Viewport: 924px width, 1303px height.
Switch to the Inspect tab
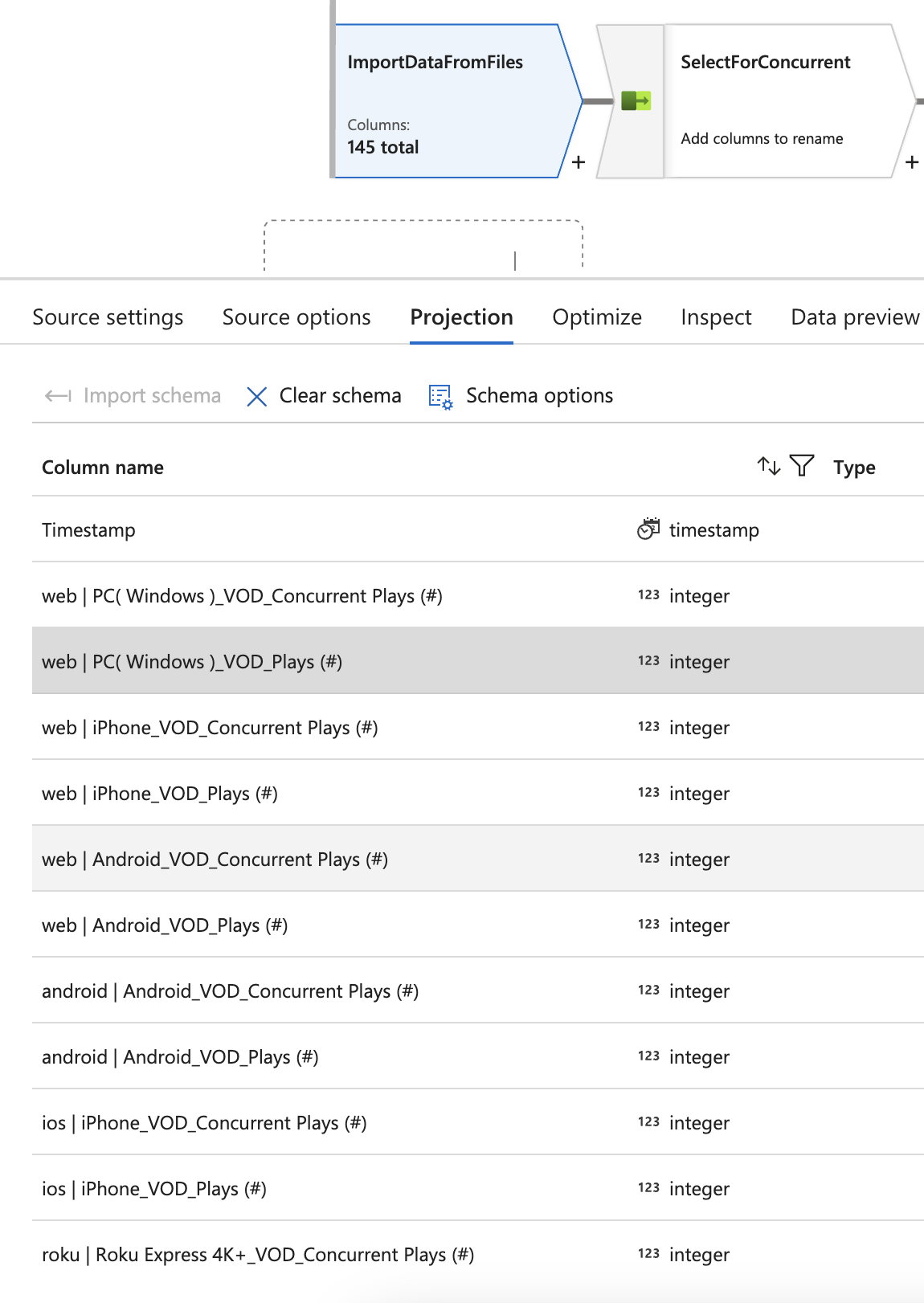716,317
